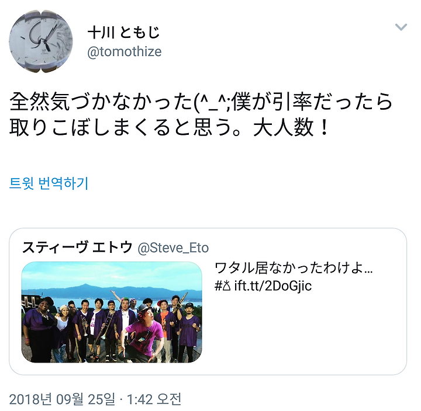The image size is (421, 411).
Task: Expand the tweet options chevron
Action: point(401,27)
